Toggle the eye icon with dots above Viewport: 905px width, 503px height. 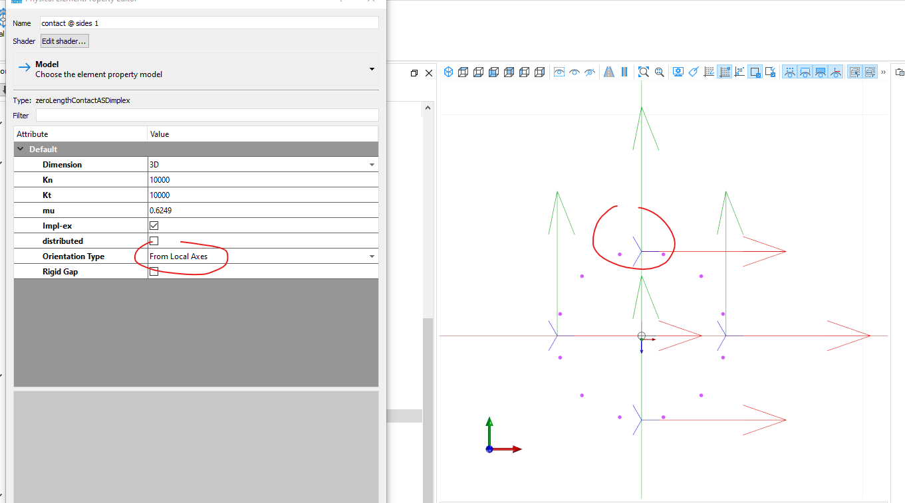click(x=789, y=72)
